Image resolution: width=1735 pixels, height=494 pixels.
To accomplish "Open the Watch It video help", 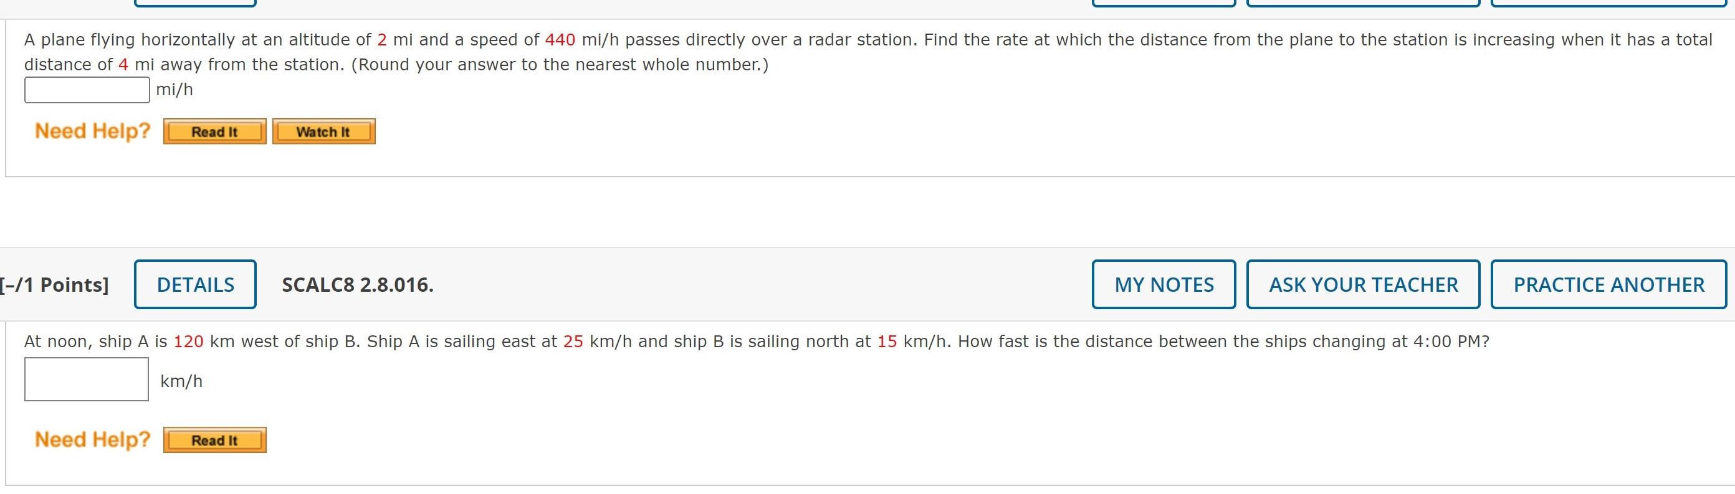I will [x=323, y=132].
